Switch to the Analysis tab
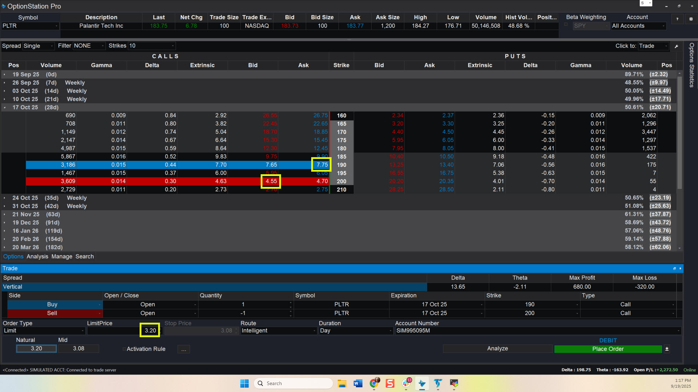The width and height of the screenshot is (698, 392). point(37,257)
